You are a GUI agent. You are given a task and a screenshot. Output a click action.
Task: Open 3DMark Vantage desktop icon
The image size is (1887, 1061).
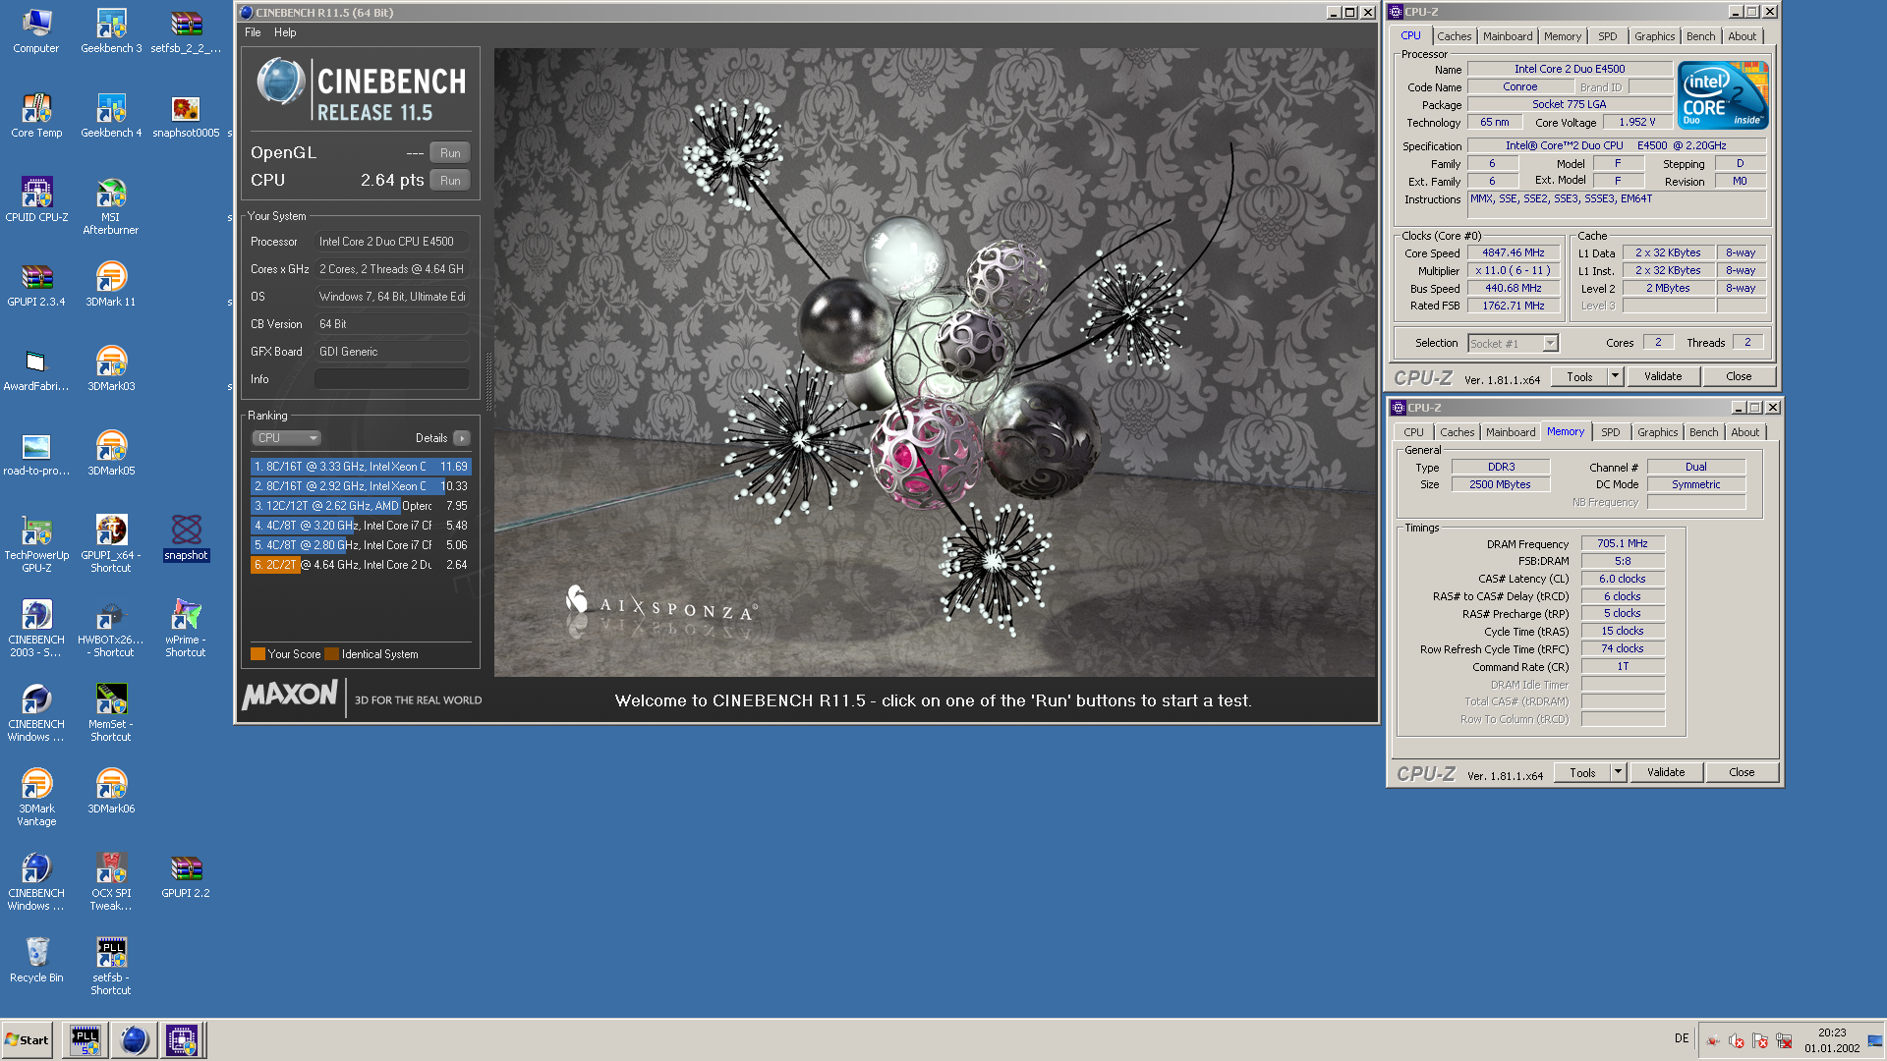pos(36,797)
